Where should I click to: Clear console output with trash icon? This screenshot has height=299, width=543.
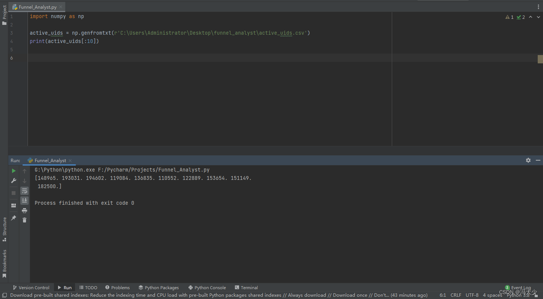click(x=25, y=220)
